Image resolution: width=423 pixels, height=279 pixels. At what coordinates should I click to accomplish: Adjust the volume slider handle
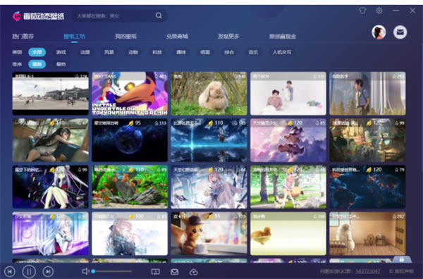coord(93,271)
